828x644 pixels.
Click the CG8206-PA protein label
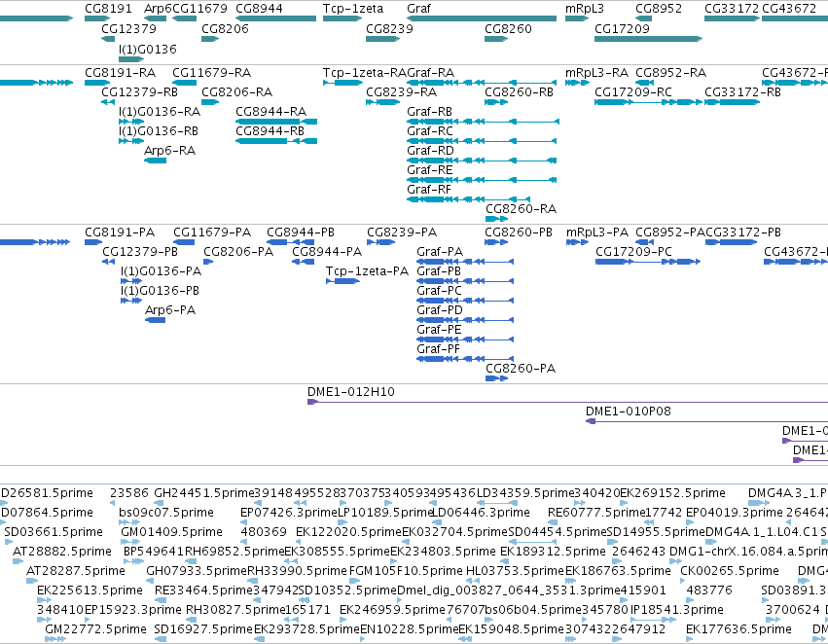coord(238,252)
